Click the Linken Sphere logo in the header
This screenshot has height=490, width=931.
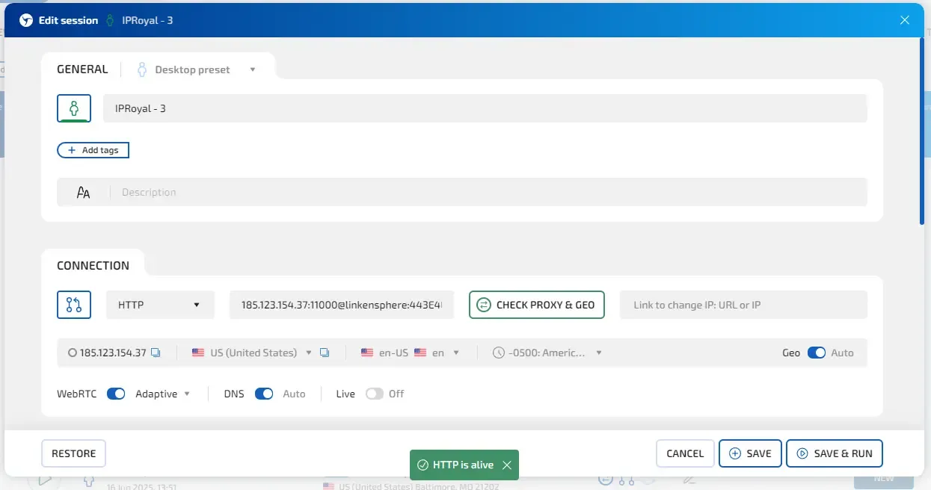[25, 20]
